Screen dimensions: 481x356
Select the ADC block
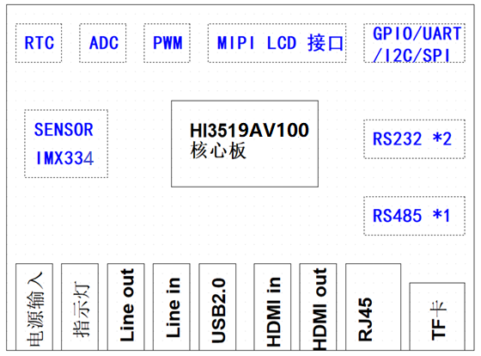click(x=103, y=43)
